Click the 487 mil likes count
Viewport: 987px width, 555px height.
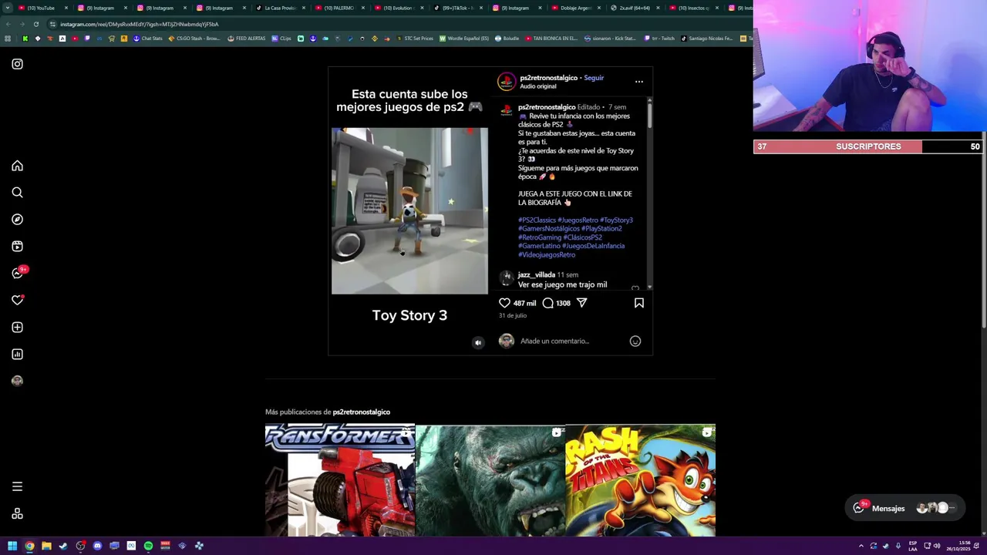click(524, 304)
